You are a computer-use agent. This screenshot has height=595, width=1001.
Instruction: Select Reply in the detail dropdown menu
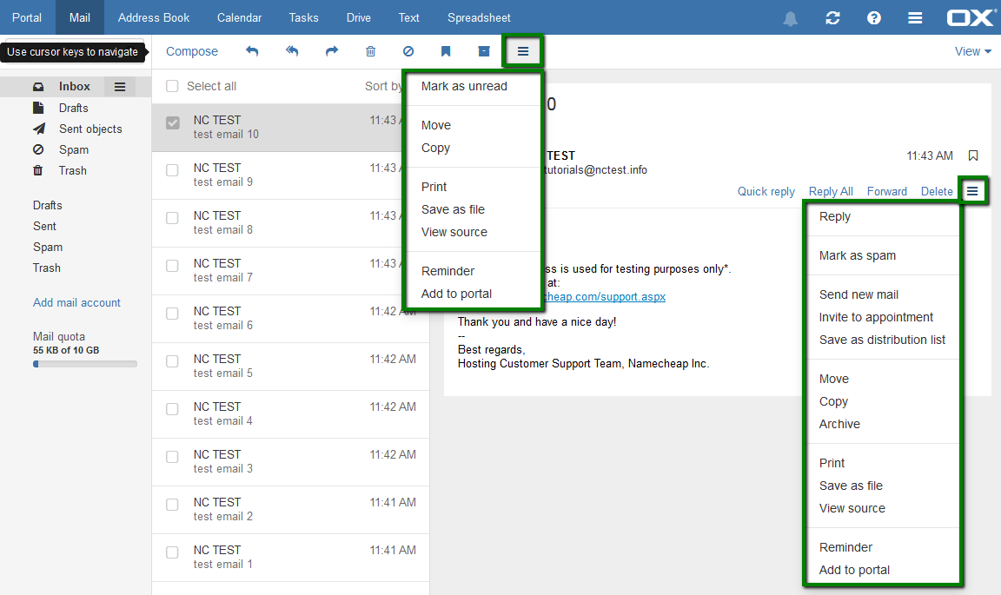(x=834, y=216)
